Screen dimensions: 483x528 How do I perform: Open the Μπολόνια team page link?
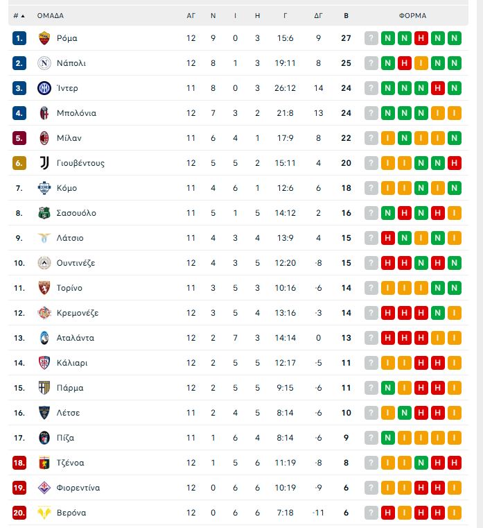click(76, 113)
